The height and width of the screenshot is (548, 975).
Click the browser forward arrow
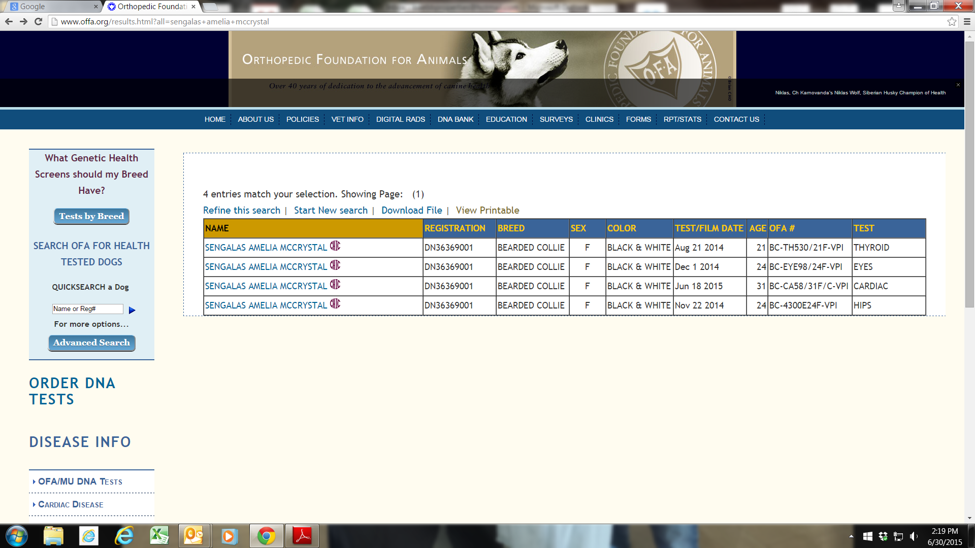point(23,21)
